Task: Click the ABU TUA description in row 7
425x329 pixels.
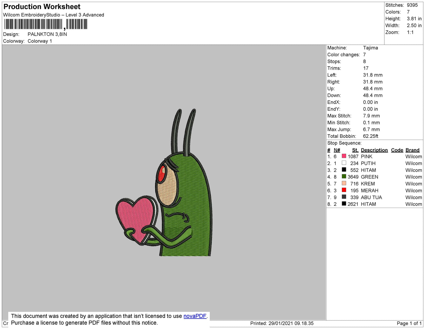Action: point(371,197)
